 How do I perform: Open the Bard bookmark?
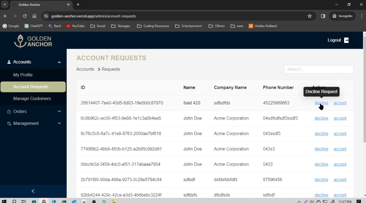(x=54, y=26)
